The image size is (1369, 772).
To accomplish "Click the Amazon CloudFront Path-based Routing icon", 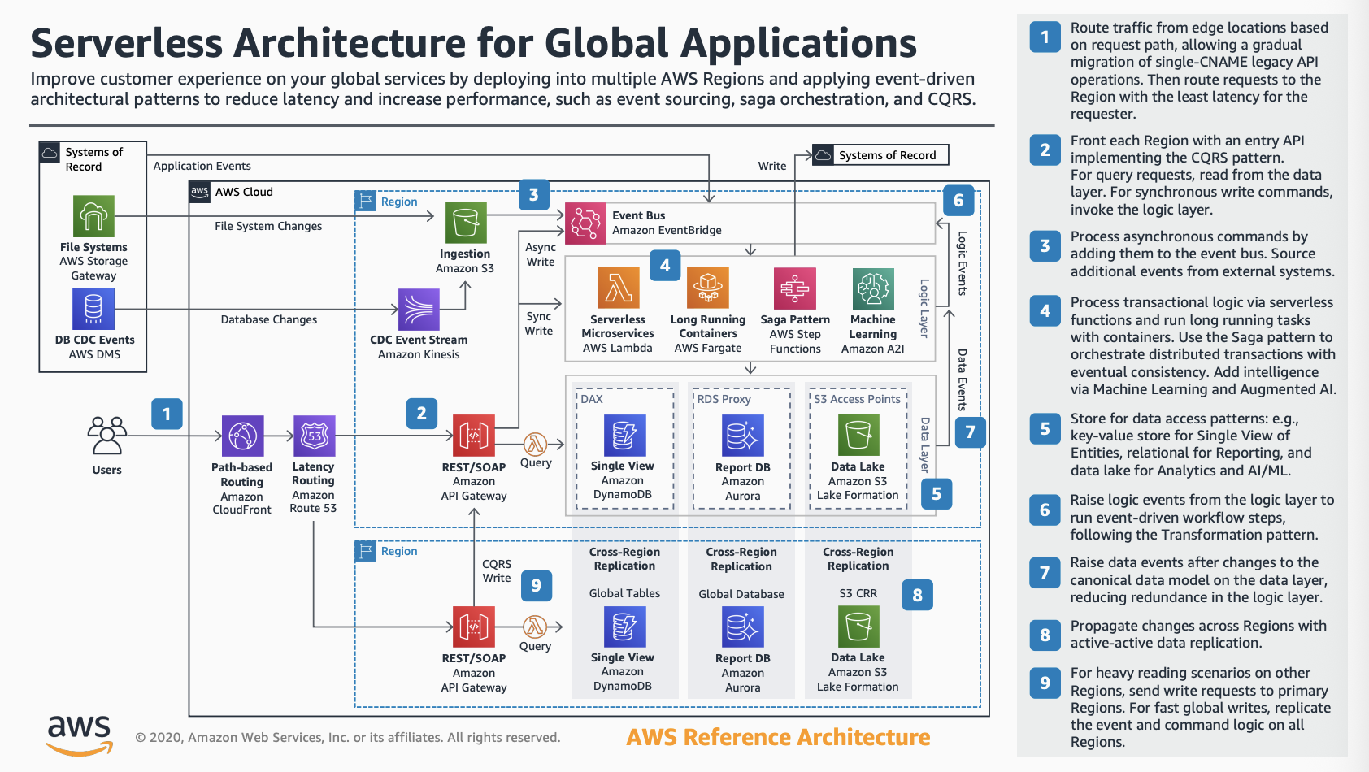I will [x=242, y=436].
